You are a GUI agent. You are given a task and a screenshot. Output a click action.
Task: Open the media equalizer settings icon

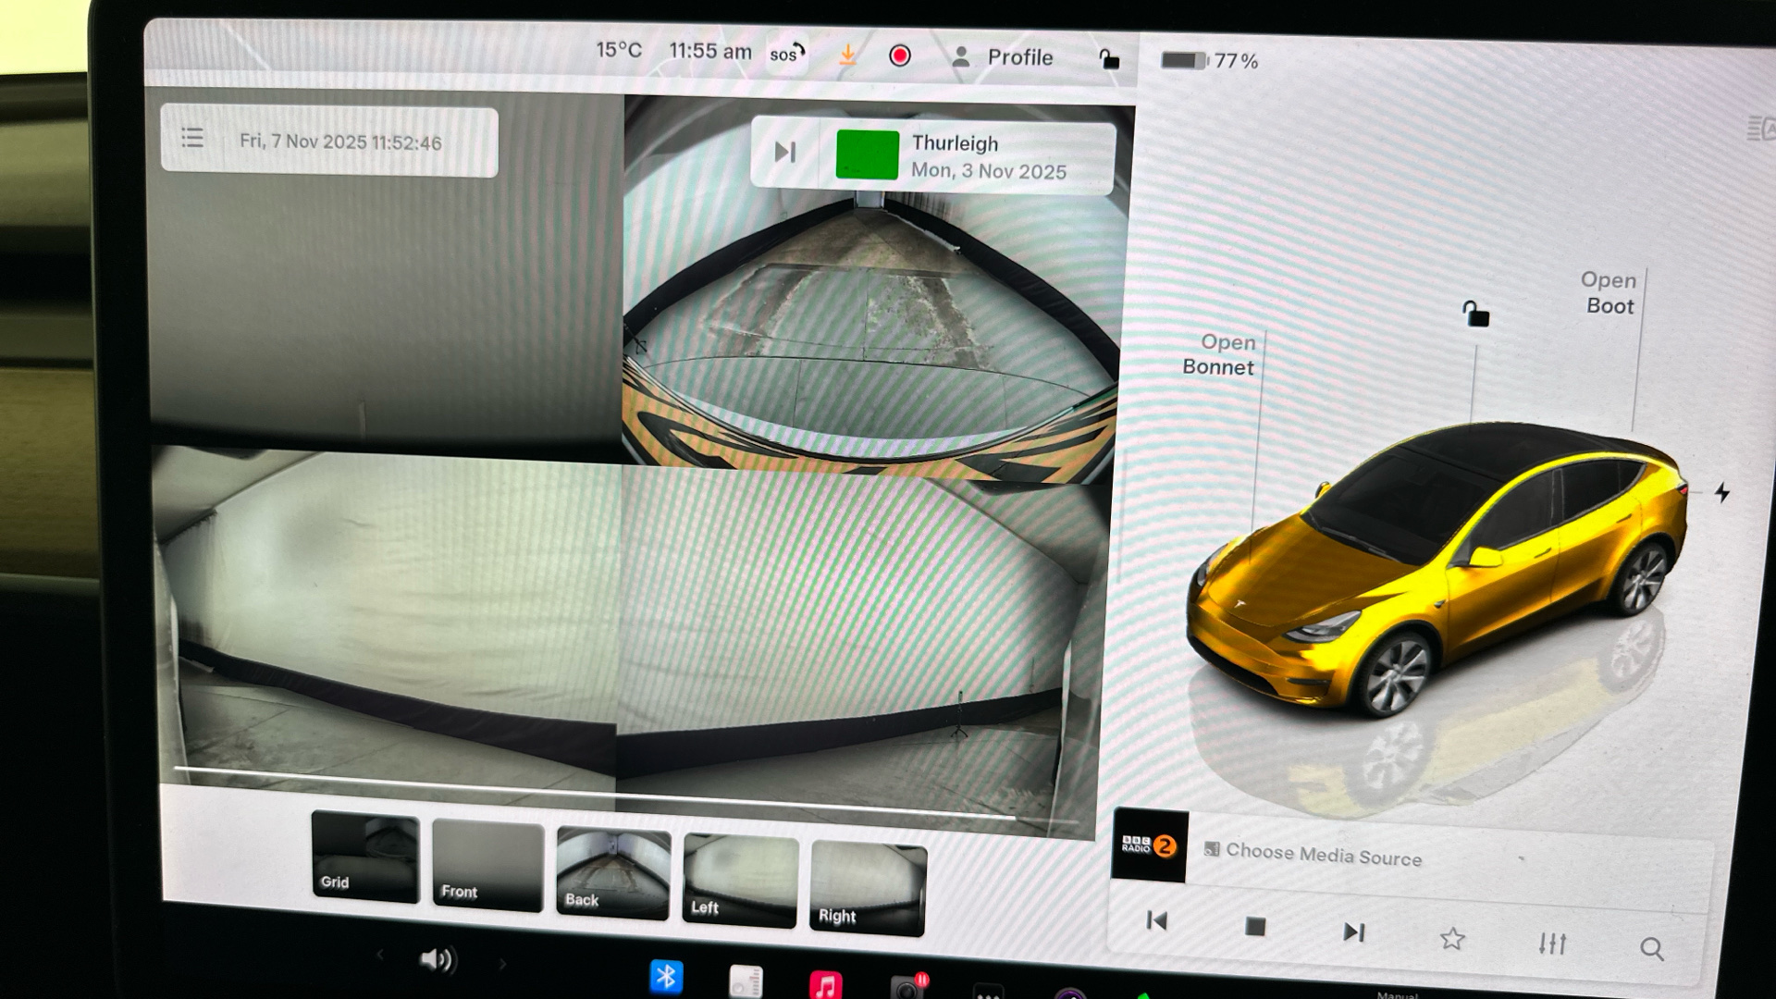pyautogui.click(x=1551, y=943)
